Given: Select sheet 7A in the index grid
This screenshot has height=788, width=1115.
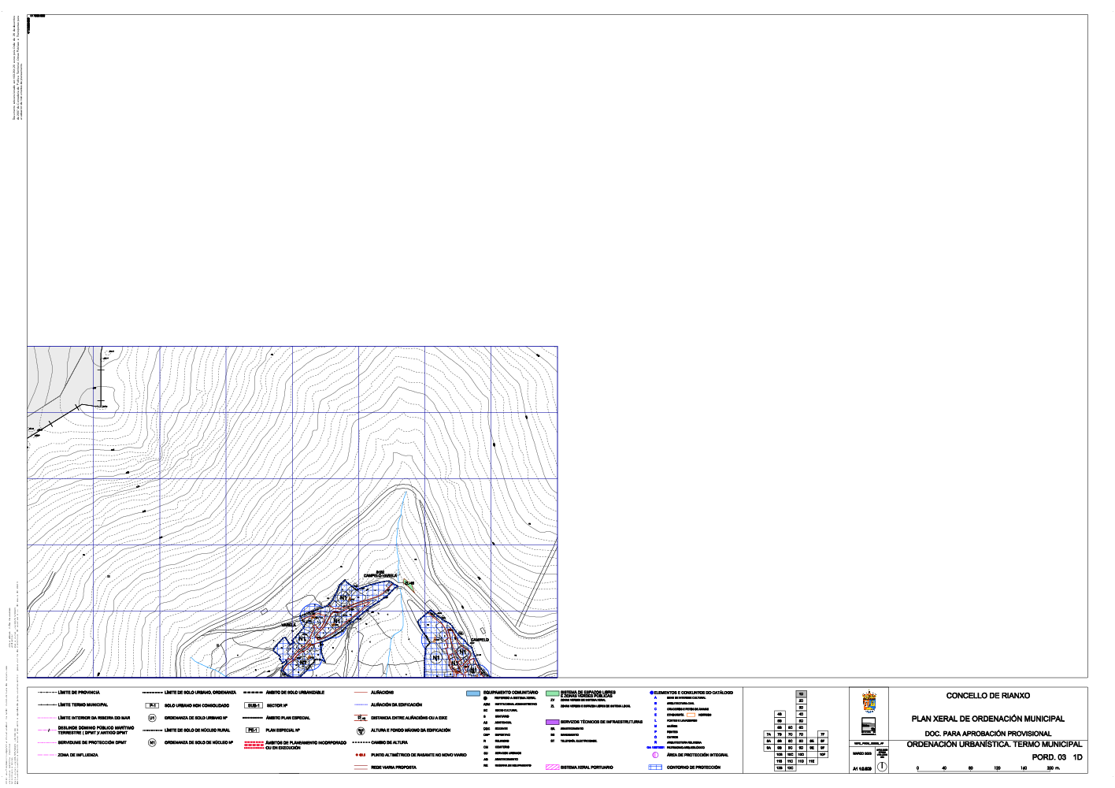Looking at the screenshot, I should coord(769,734).
